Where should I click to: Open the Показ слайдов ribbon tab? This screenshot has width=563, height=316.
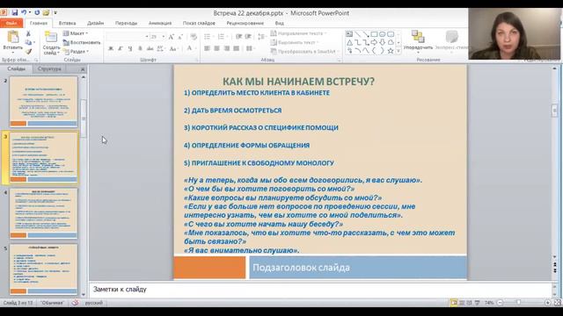coord(199,23)
